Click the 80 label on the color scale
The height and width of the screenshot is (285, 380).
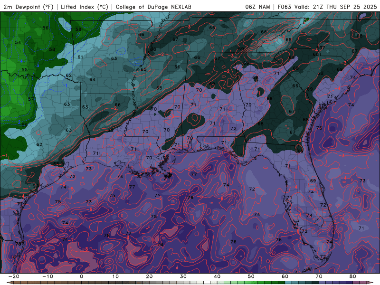point(353,276)
